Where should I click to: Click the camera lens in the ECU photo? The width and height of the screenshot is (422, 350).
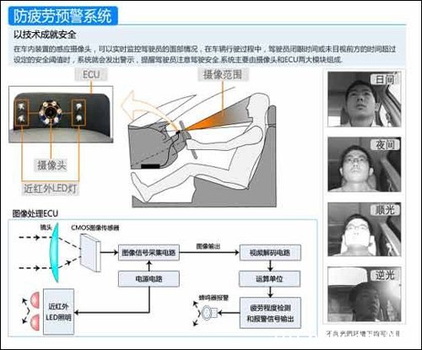click(51, 112)
